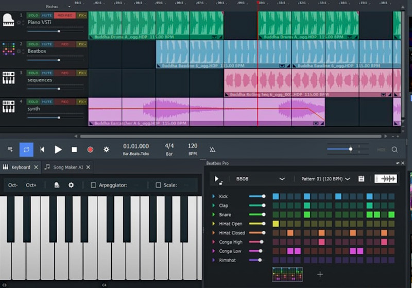Screen dimensions: 412x288
Task: Start recording with red Record button
Action: coord(90,149)
